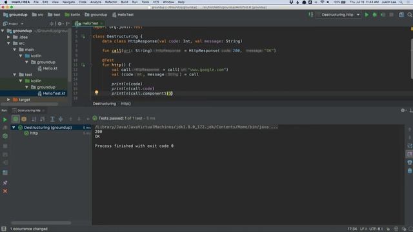The height and width of the screenshot is (232, 413).
Task: Collapse all test nodes in the Run panel
Action: point(61,119)
